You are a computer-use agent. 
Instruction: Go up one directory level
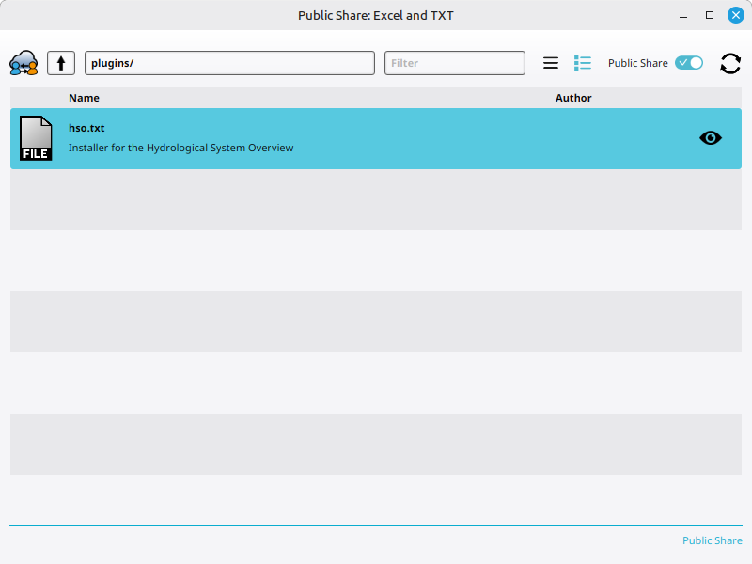[60, 62]
